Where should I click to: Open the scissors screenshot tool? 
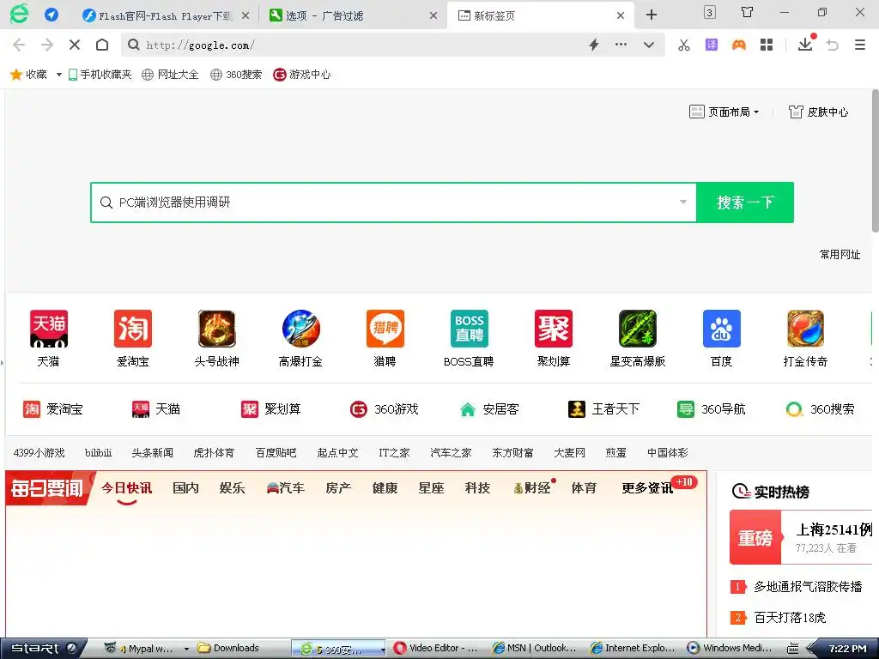click(x=684, y=45)
